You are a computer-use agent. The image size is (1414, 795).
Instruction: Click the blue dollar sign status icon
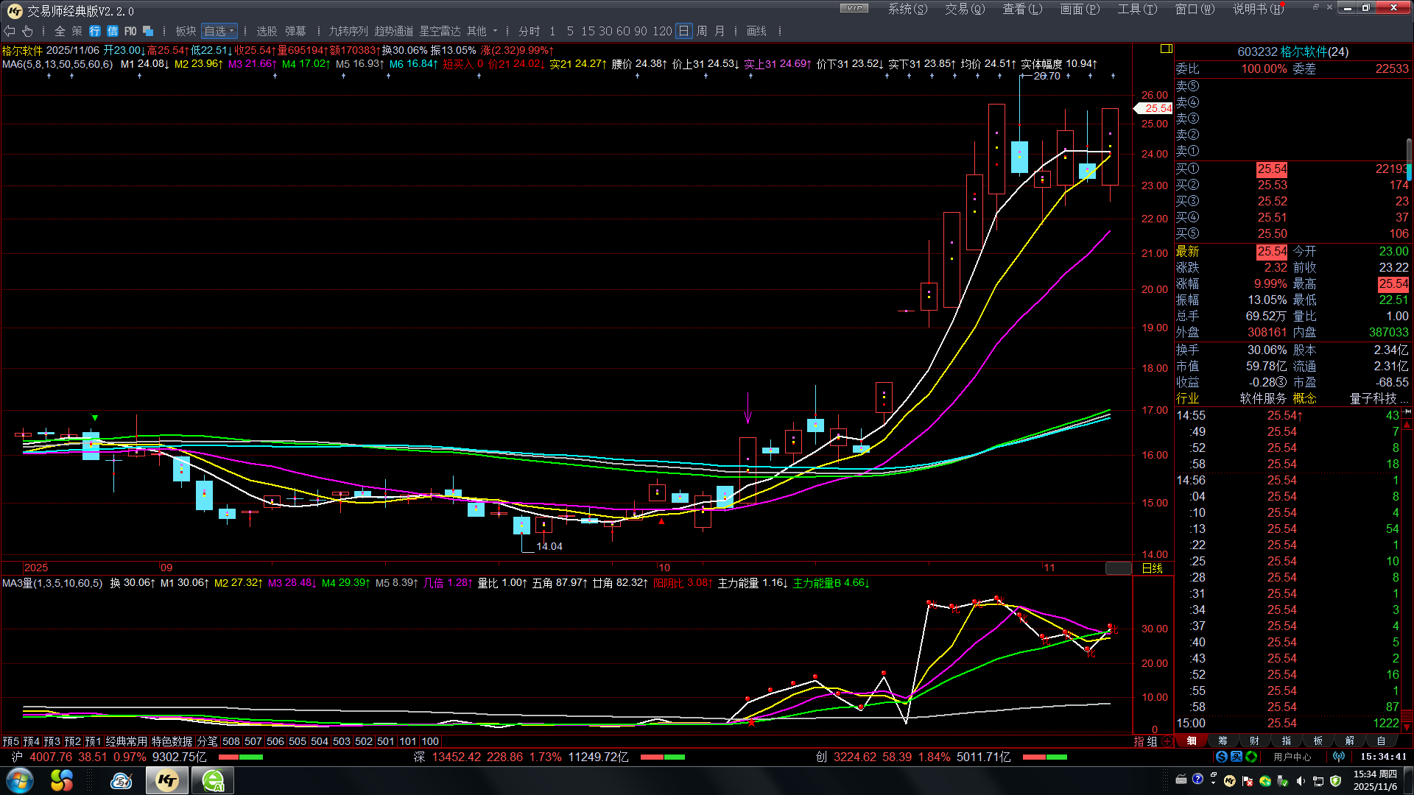(1222, 757)
